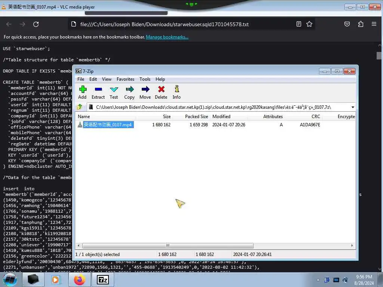The height and width of the screenshot is (287, 383).
Task: Click the VLC cone icon in title bar
Action: (4, 7)
